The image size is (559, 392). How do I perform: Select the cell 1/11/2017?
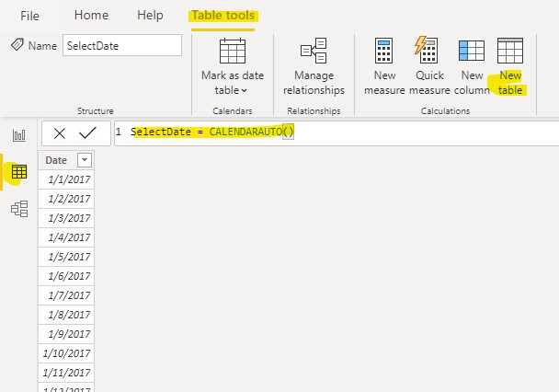[66, 373]
